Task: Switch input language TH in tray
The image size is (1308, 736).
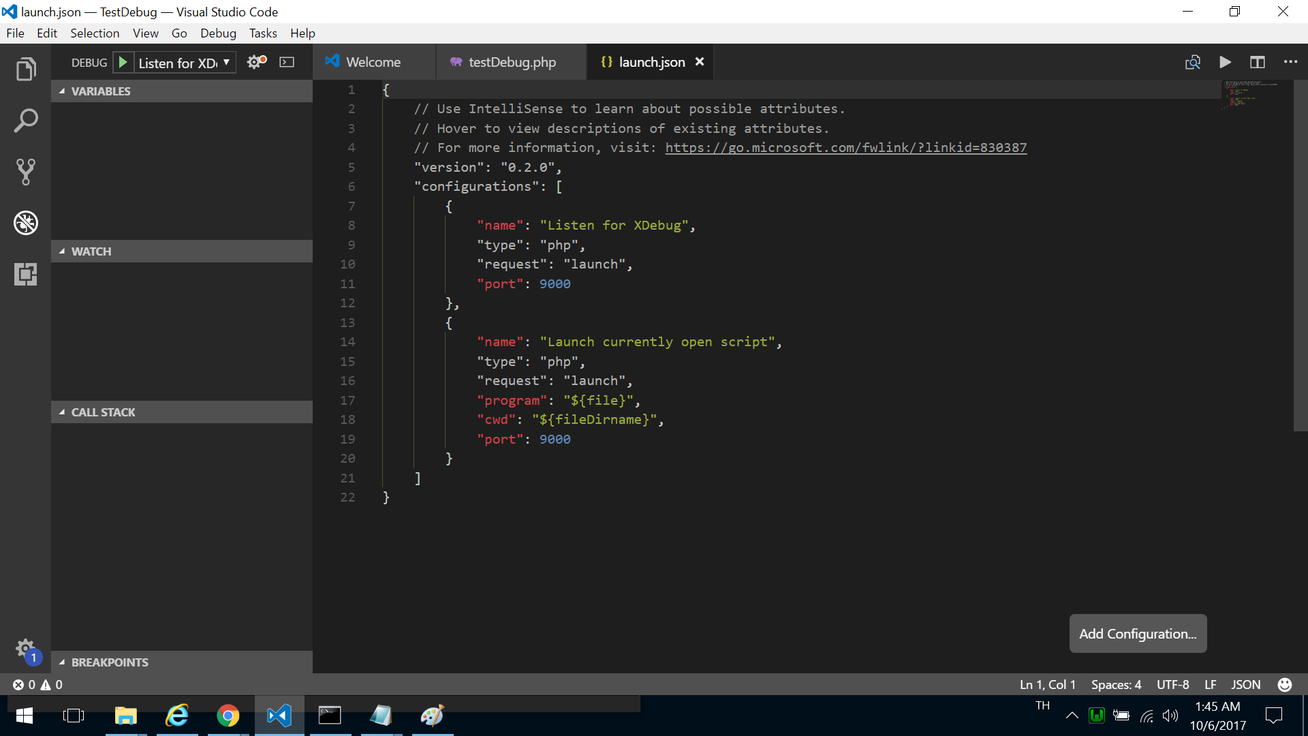Action: [1042, 706]
